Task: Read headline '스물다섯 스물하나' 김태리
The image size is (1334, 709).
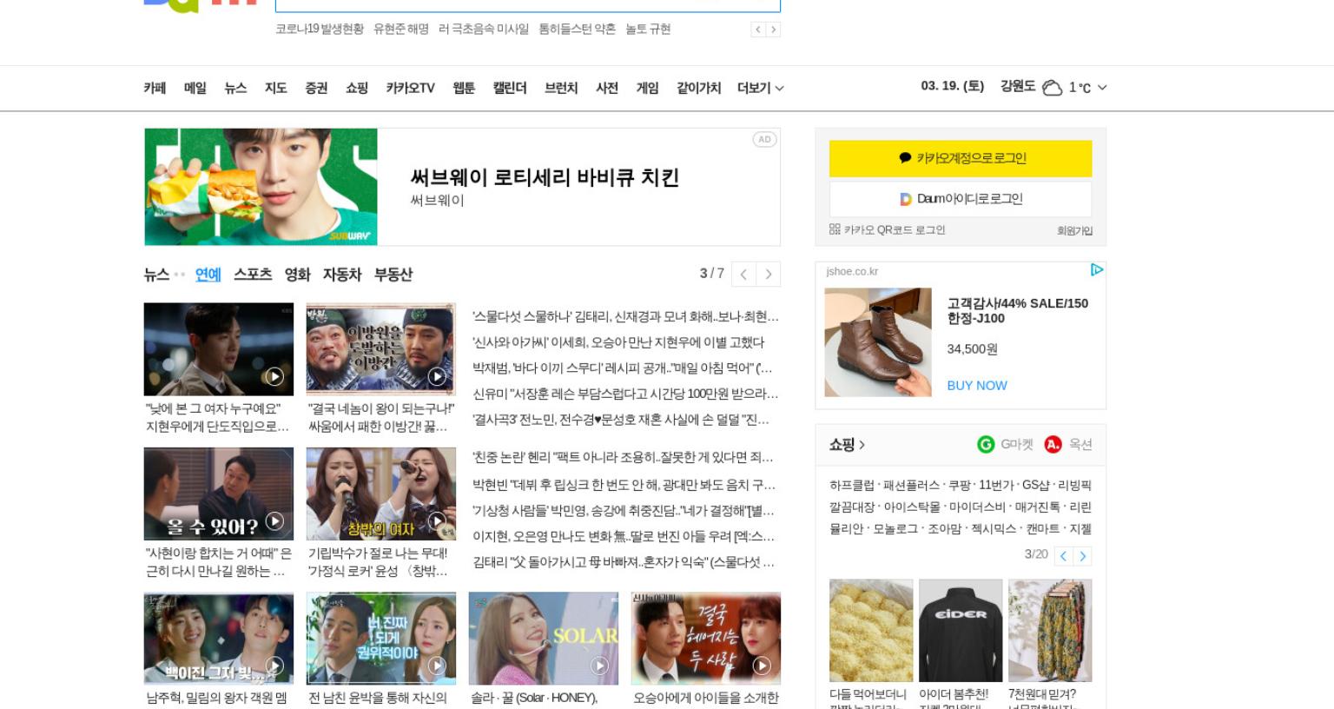Action: tap(625, 317)
